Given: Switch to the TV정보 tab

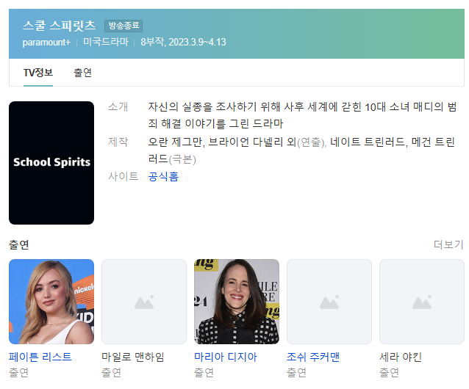Looking at the screenshot, I should coord(38,73).
